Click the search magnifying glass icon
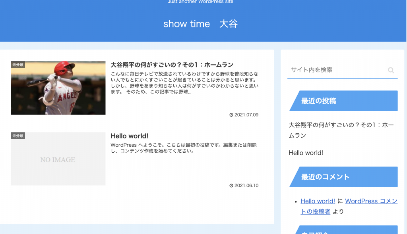The image size is (407, 234). (x=391, y=70)
